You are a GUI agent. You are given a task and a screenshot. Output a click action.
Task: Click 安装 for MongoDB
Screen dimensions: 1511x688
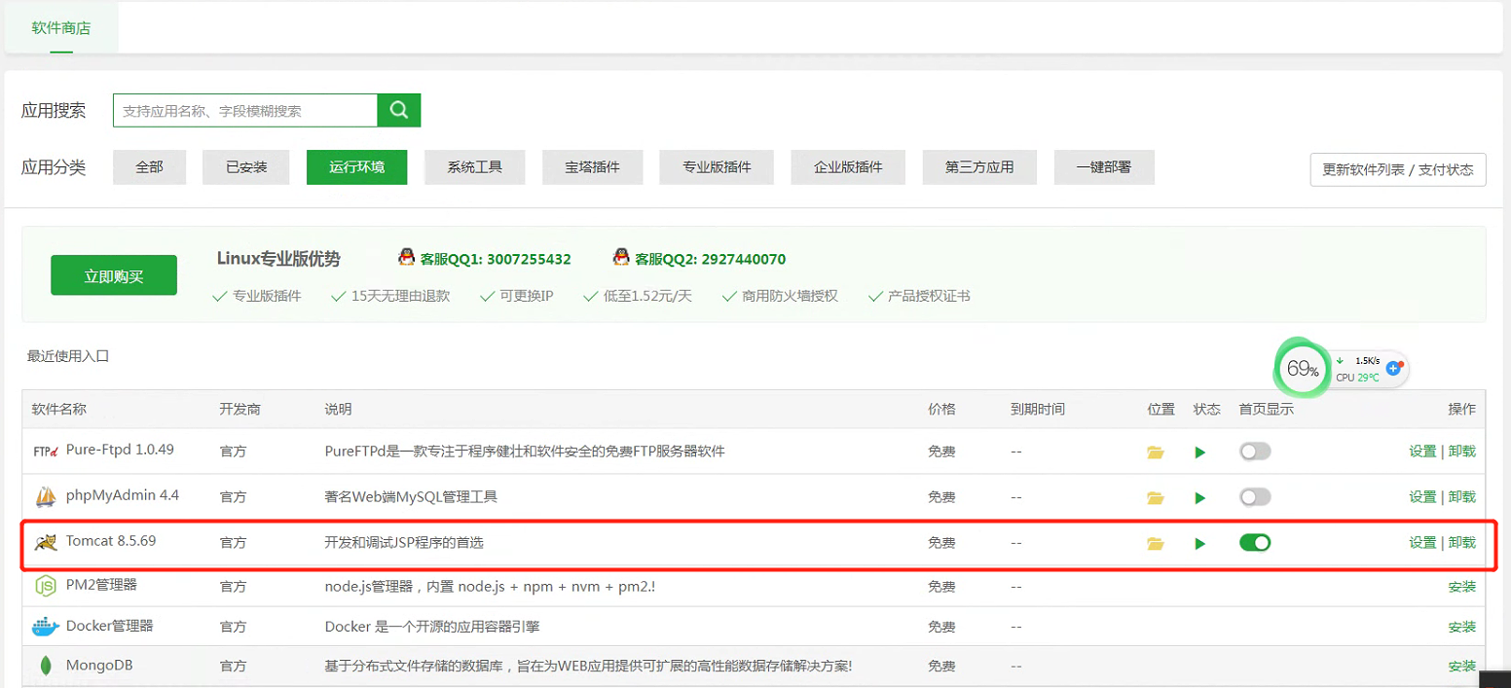click(x=1462, y=667)
